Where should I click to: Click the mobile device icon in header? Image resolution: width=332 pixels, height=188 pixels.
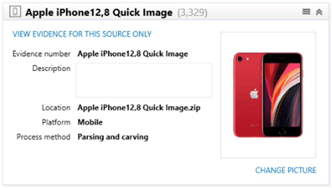pos(15,11)
